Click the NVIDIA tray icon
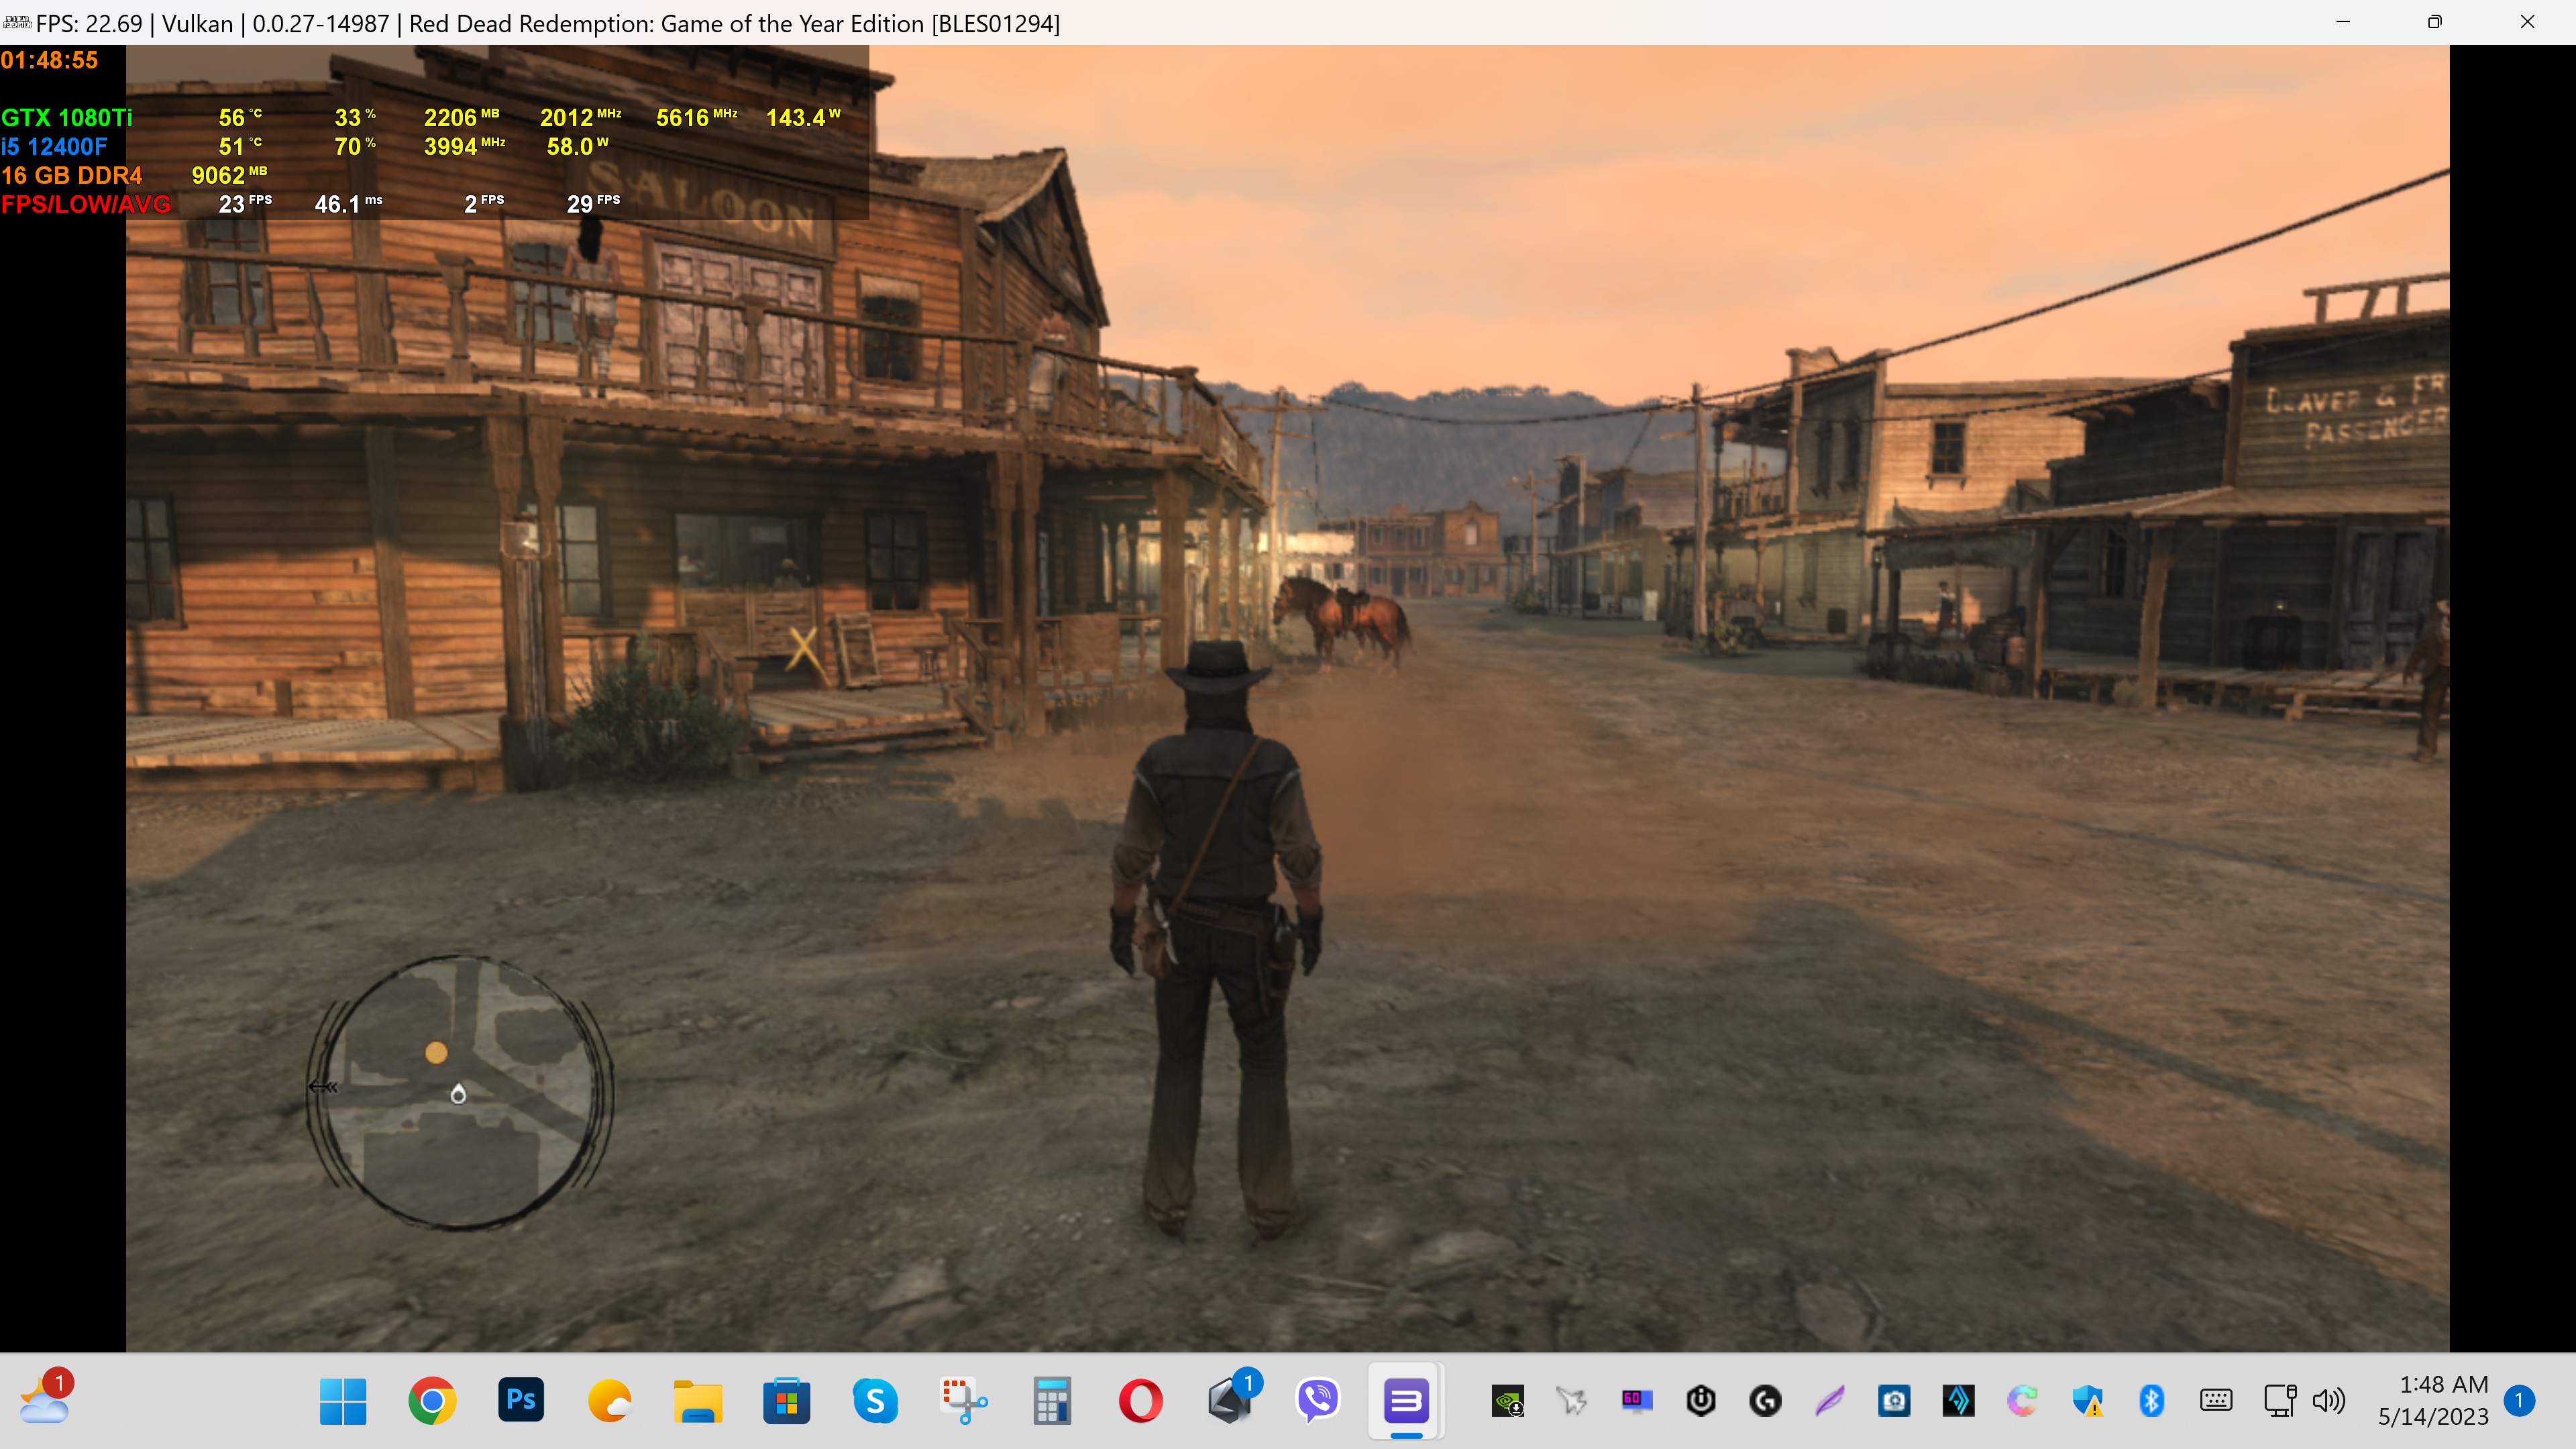2576x1449 pixels. click(x=1507, y=1401)
